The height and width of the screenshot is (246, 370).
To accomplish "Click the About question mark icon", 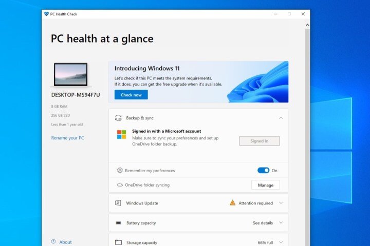I will (x=53, y=241).
